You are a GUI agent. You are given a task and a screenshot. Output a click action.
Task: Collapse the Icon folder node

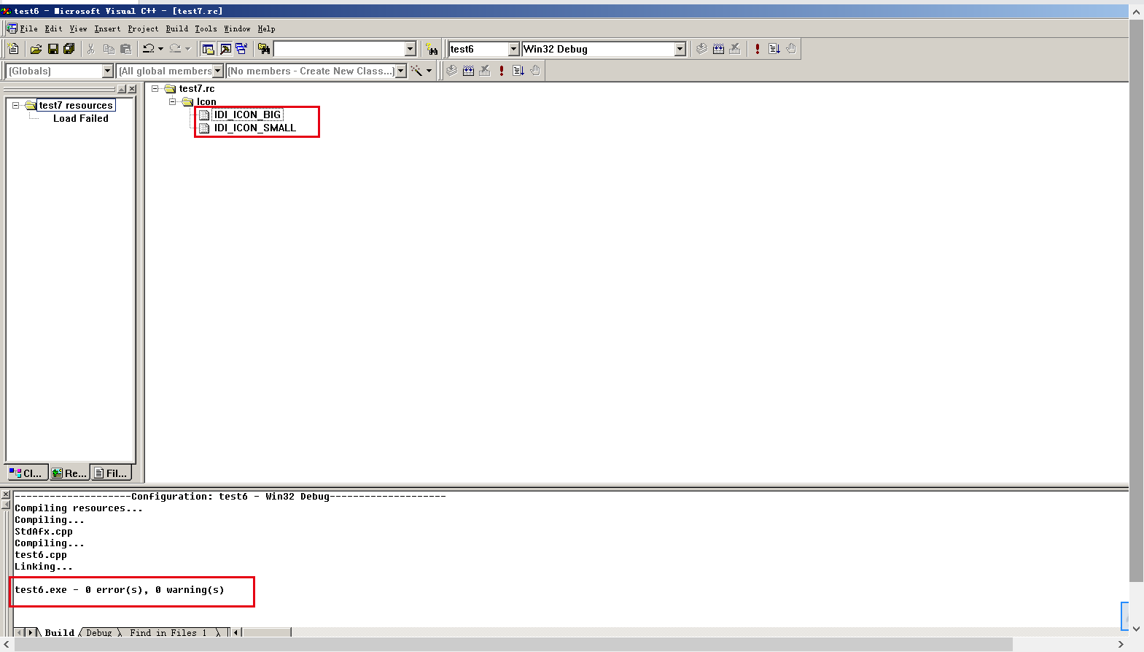point(173,101)
